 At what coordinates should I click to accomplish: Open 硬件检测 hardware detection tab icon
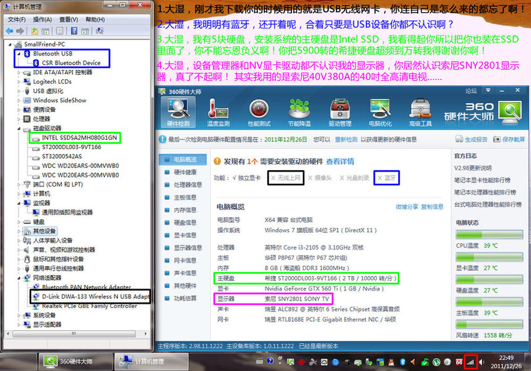[178, 112]
